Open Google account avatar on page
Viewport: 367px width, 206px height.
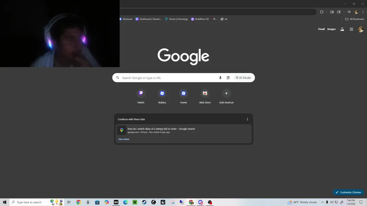tap(361, 29)
